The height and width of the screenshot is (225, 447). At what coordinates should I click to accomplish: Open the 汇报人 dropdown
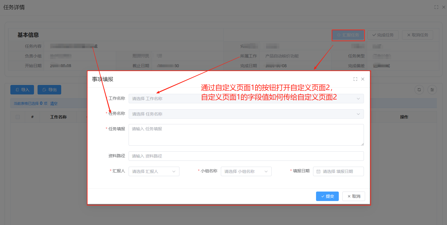click(x=154, y=171)
